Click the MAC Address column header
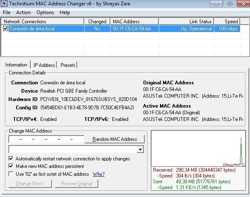 tap(134, 22)
